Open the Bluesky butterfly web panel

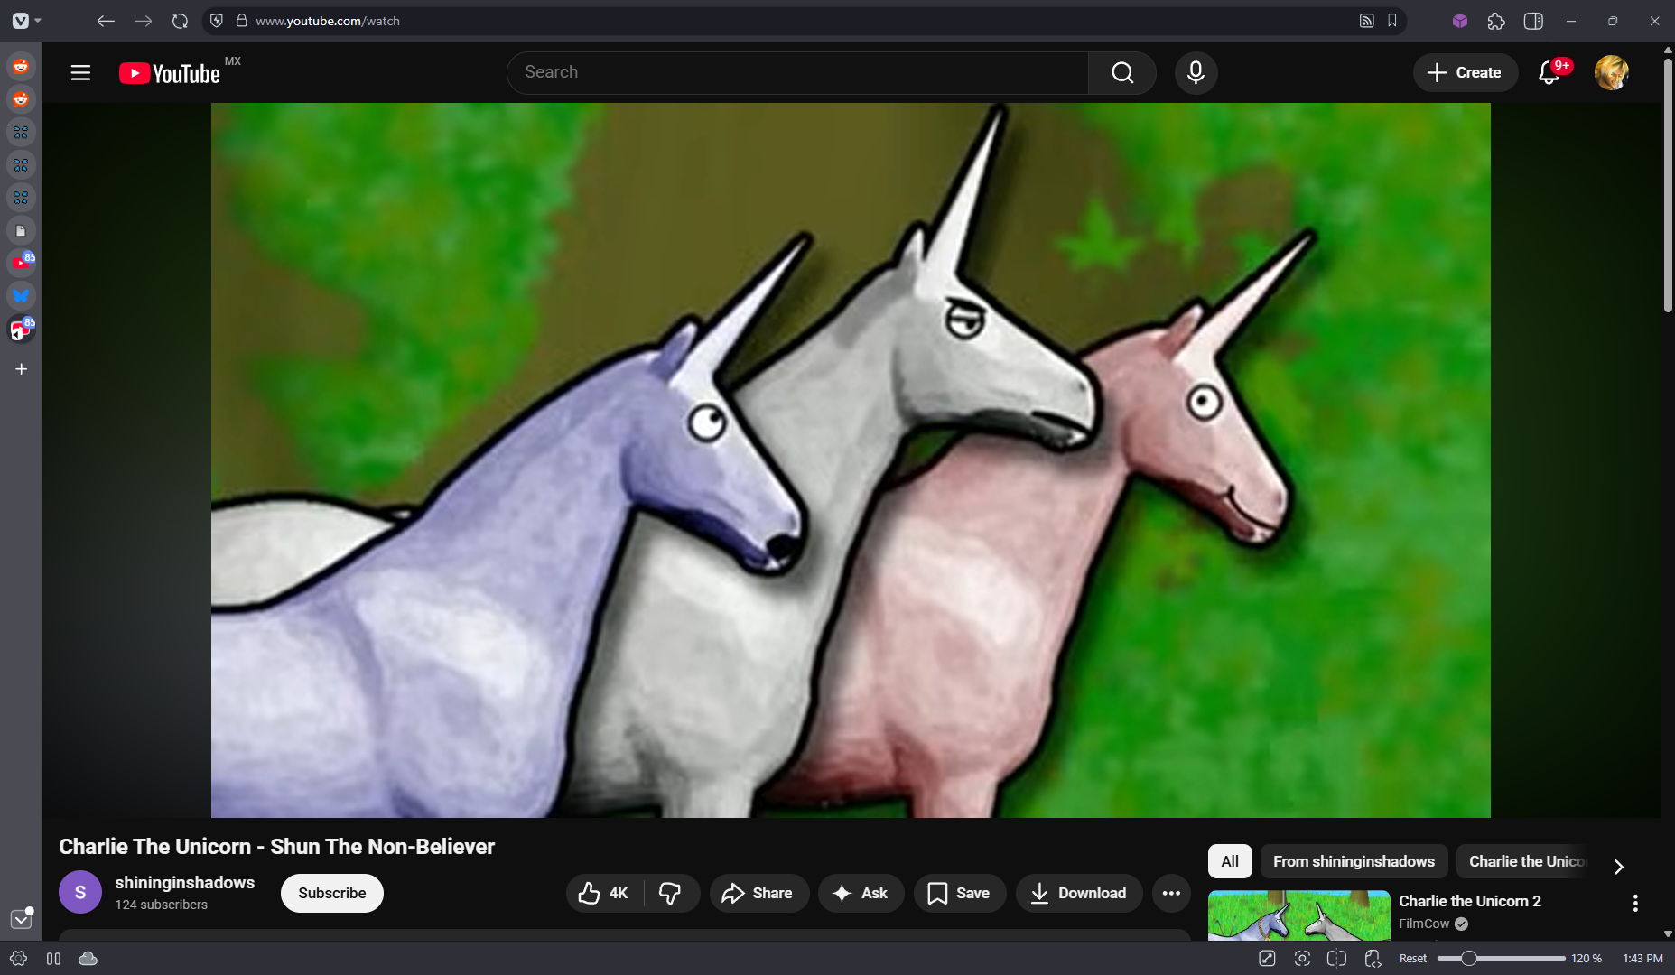21,295
